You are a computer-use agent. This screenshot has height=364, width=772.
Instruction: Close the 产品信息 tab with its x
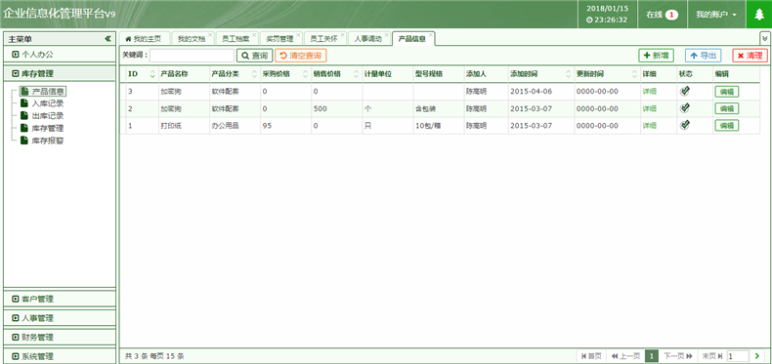pos(431,35)
